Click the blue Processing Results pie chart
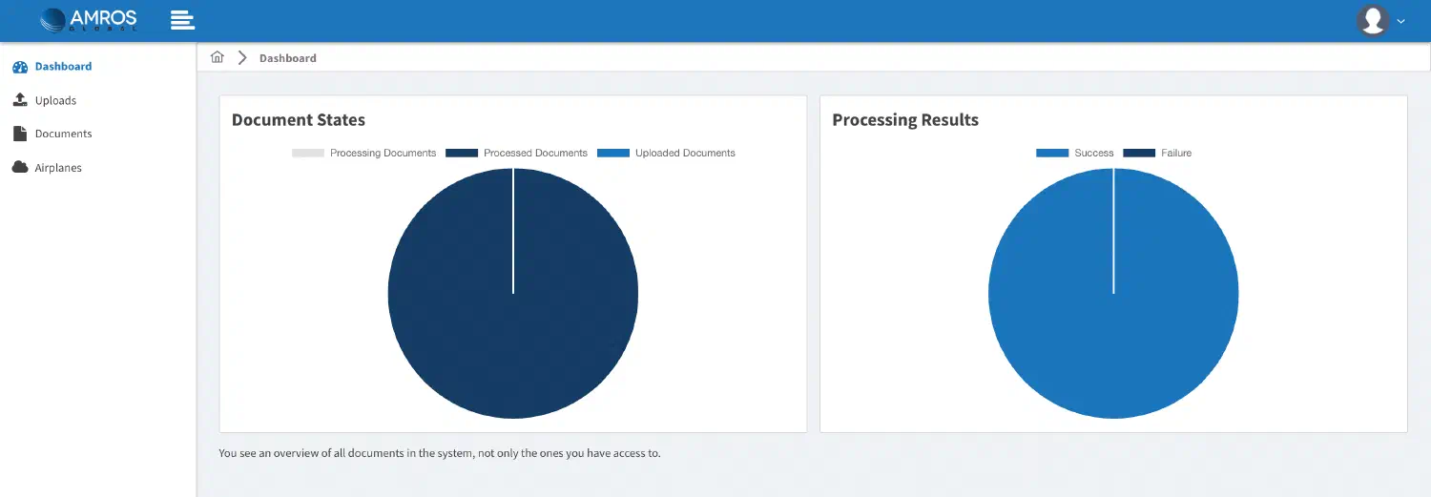Screen dimensions: 1431x497 pos(1113,293)
